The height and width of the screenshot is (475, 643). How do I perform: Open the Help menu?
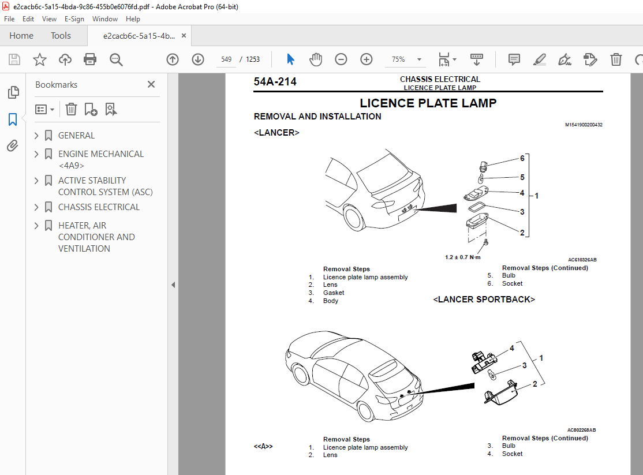click(133, 19)
